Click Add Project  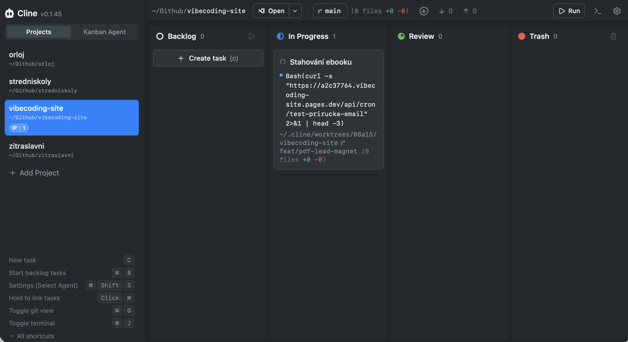(x=34, y=173)
